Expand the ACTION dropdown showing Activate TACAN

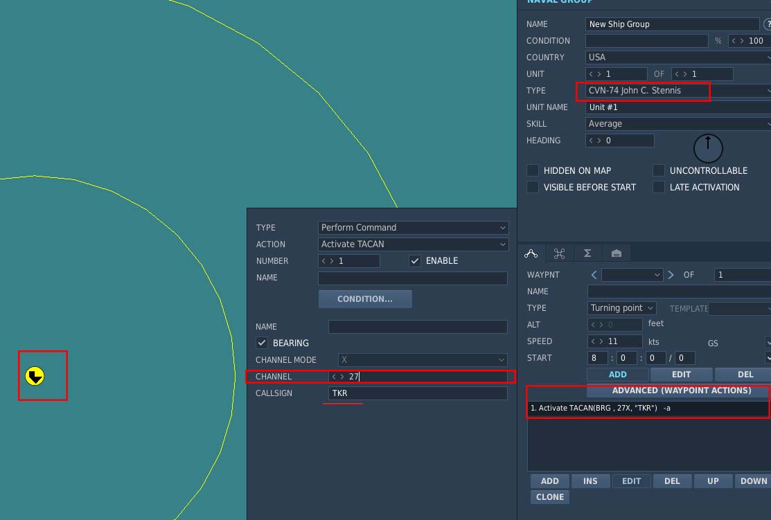(x=413, y=244)
